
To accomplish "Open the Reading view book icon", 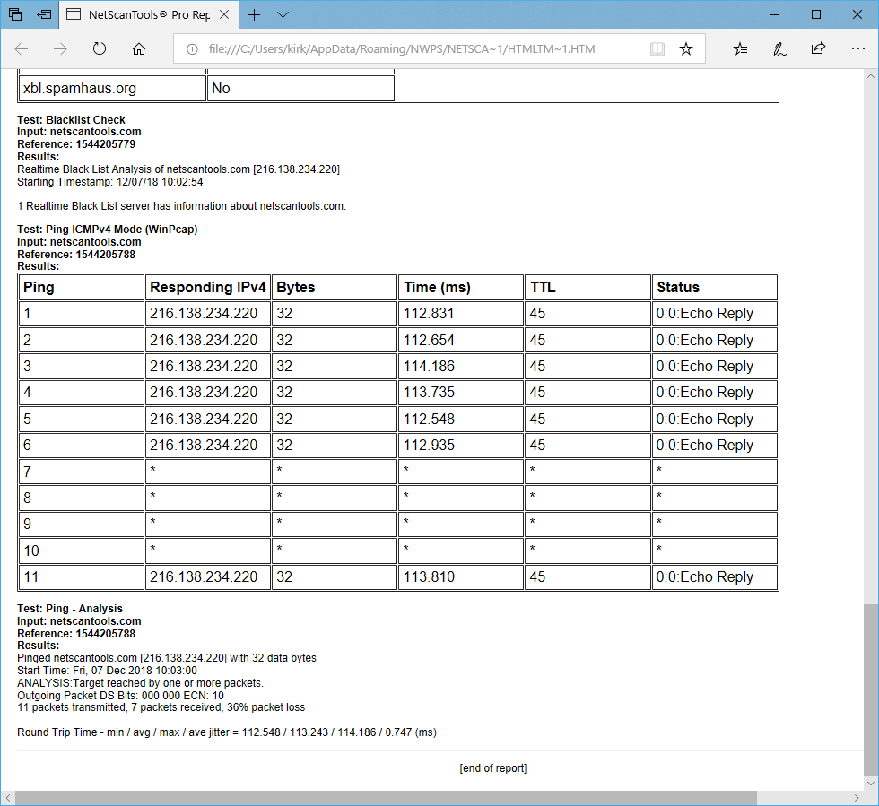I will click(x=657, y=48).
